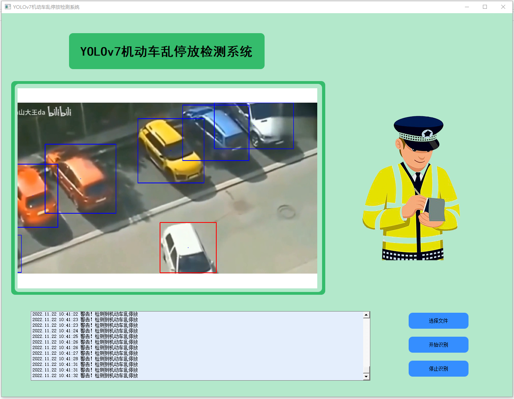Minimize the detection system window
Screen dimensions: 514x399
467,7
